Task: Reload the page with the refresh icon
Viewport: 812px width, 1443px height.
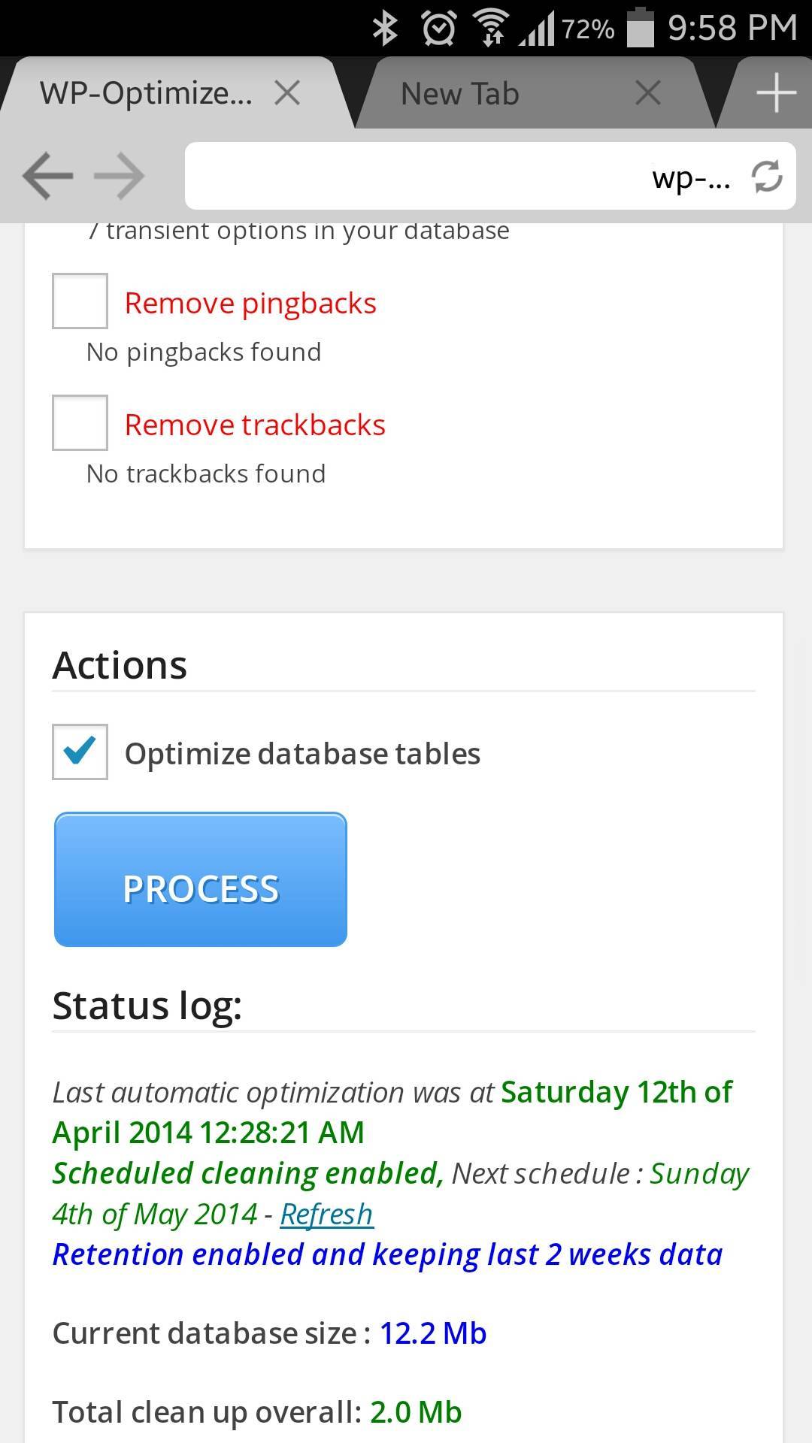Action: [767, 177]
